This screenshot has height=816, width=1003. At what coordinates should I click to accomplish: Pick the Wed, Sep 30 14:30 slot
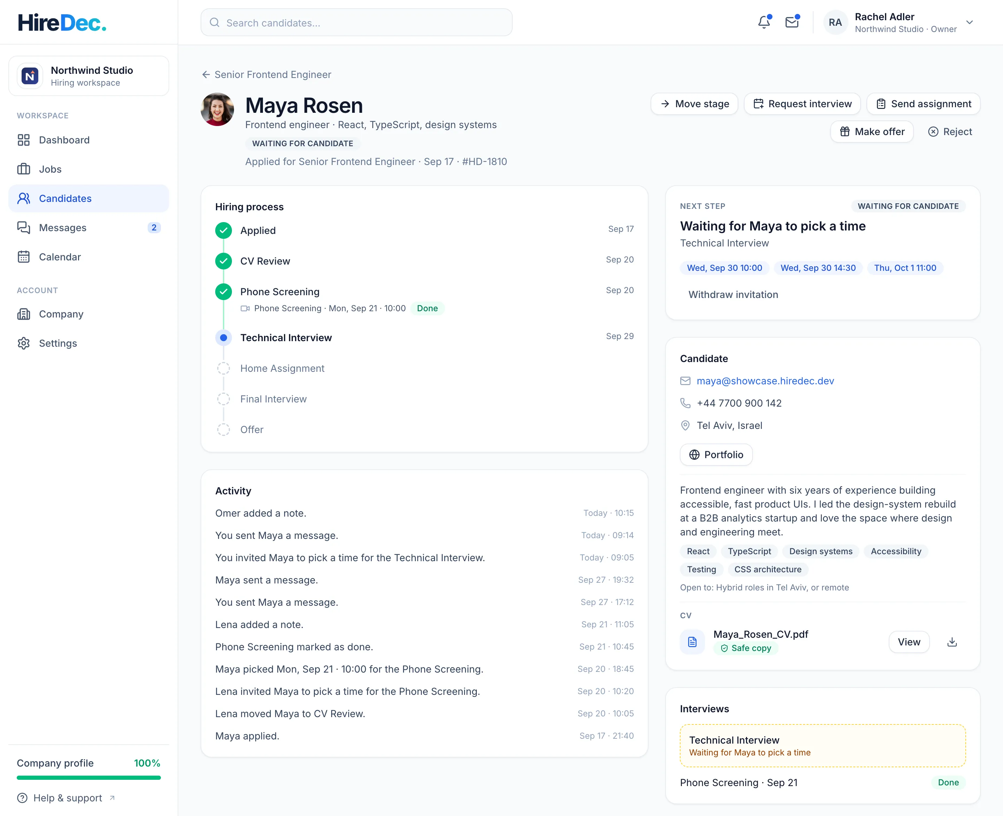tap(818, 268)
